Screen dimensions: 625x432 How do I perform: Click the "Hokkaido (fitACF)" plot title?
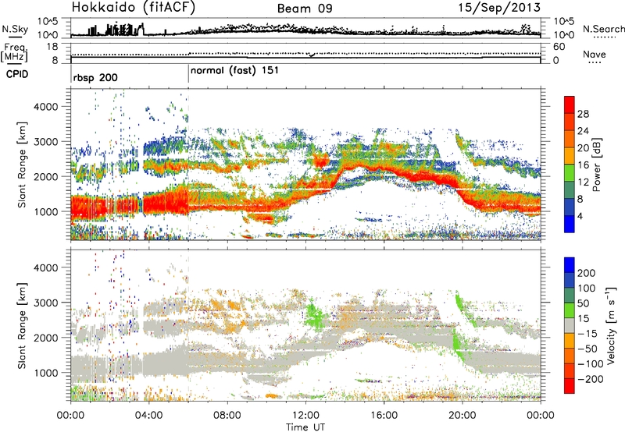coord(134,7)
